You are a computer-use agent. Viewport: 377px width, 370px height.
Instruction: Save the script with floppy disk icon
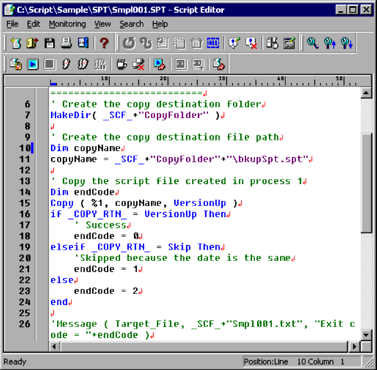click(x=49, y=43)
